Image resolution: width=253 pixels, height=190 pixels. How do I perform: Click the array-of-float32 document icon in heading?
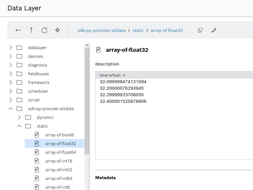coord(98,50)
